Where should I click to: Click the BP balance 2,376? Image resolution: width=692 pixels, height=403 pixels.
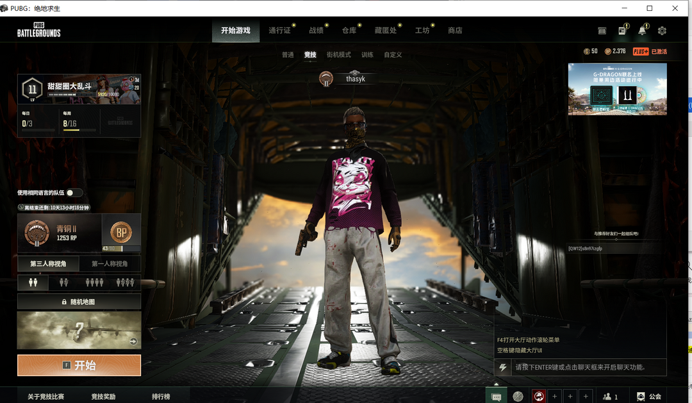pyautogui.click(x=614, y=51)
